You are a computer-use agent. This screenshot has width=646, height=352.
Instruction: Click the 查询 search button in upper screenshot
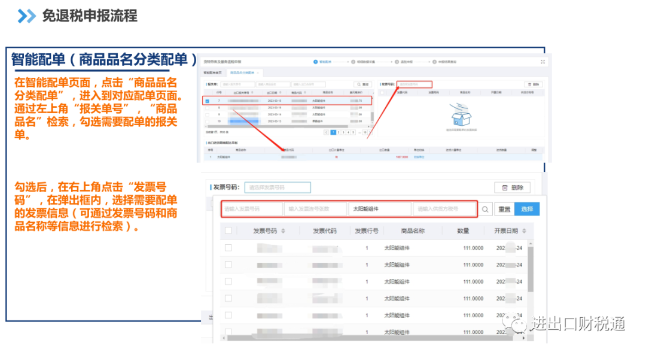[x=363, y=84]
